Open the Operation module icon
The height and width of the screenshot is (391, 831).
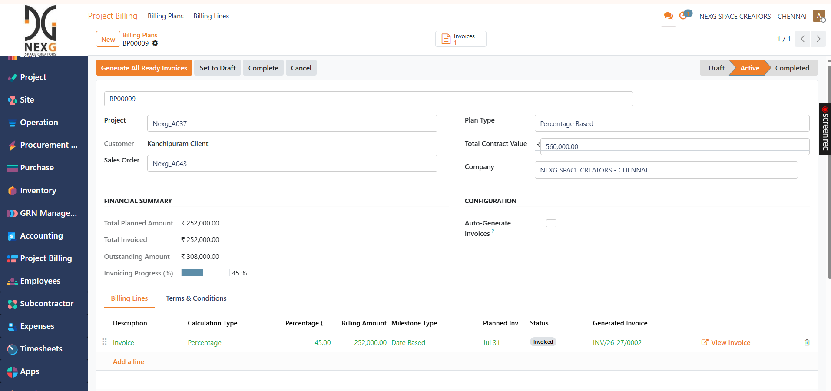click(12, 123)
